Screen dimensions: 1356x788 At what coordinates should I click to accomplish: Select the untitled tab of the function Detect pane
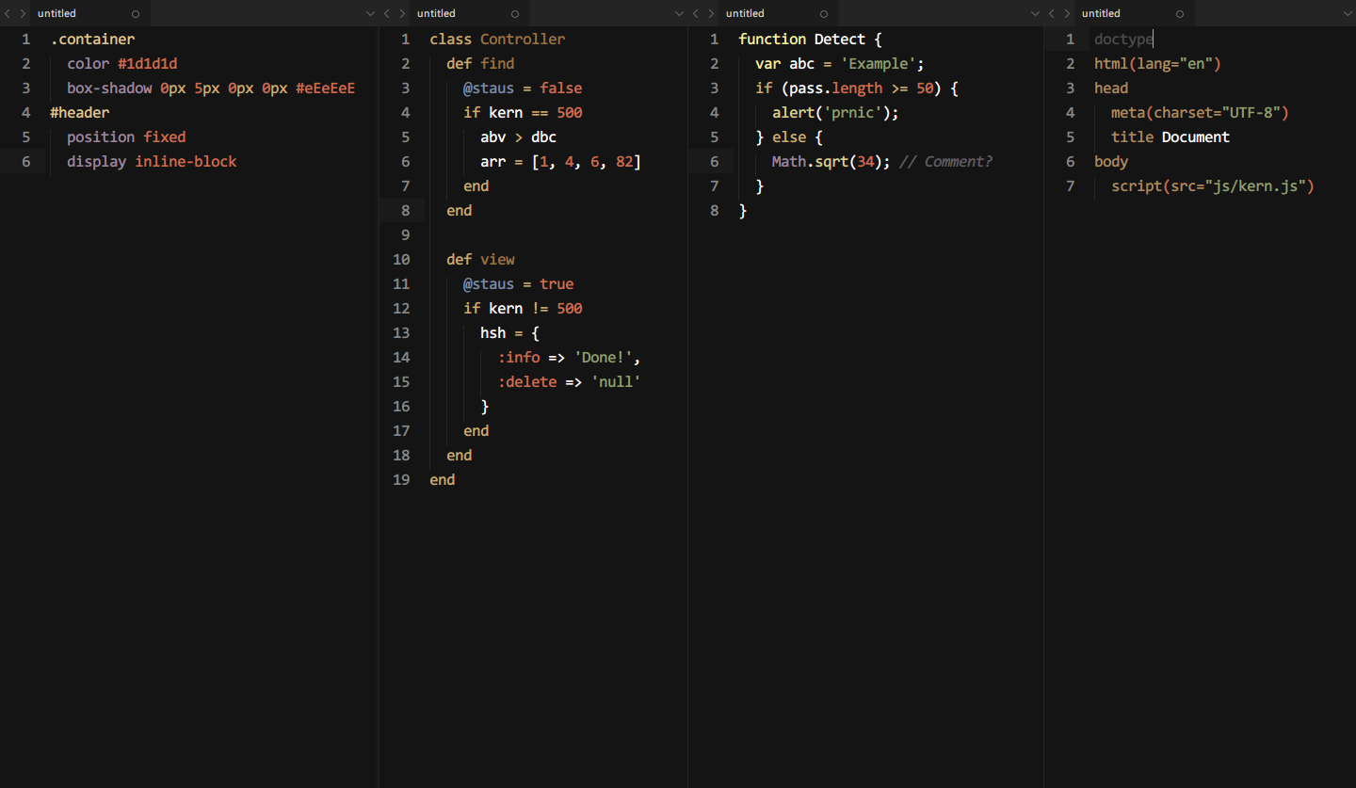click(777, 13)
